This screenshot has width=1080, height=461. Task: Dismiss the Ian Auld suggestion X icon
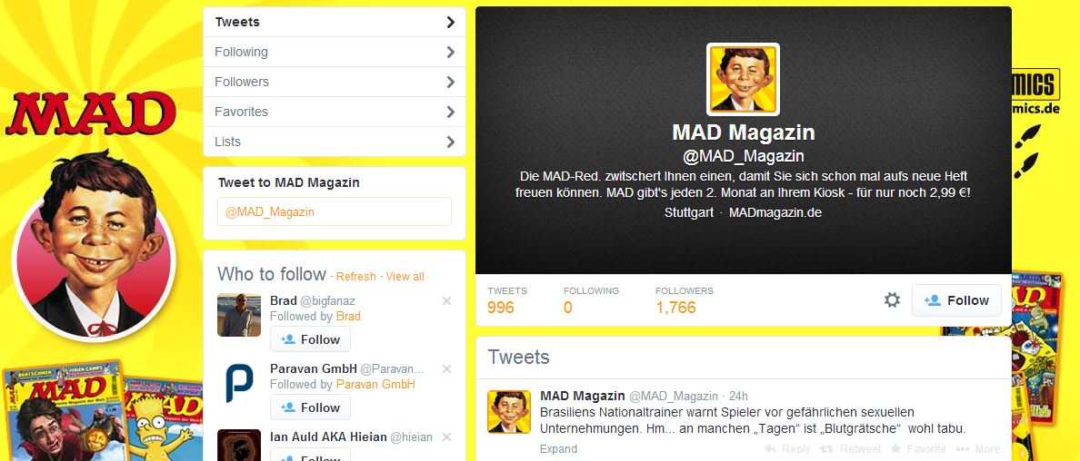coord(446,436)
